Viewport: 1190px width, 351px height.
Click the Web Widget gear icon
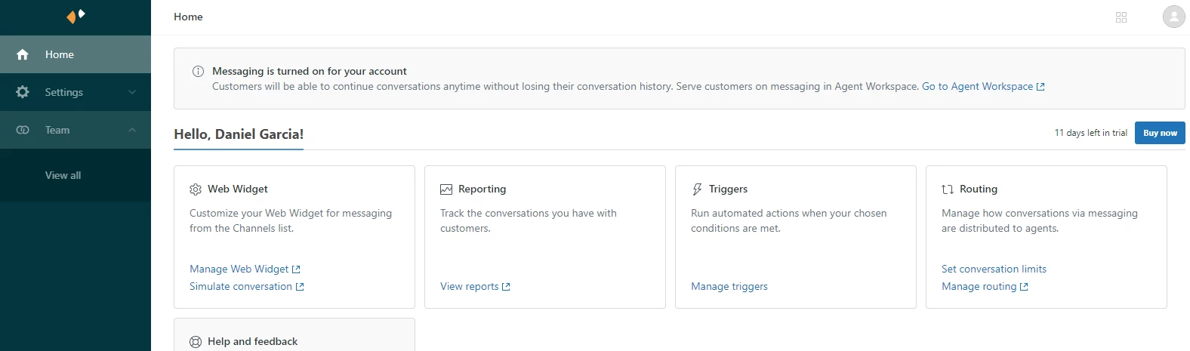(196, 189)
